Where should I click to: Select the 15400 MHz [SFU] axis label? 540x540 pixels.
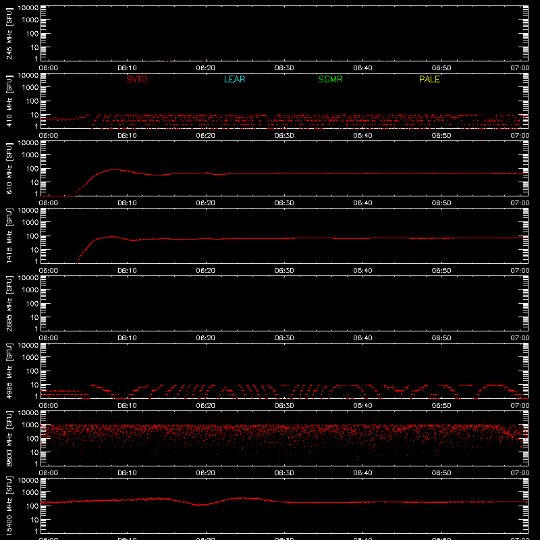click(x=9, y=506)
